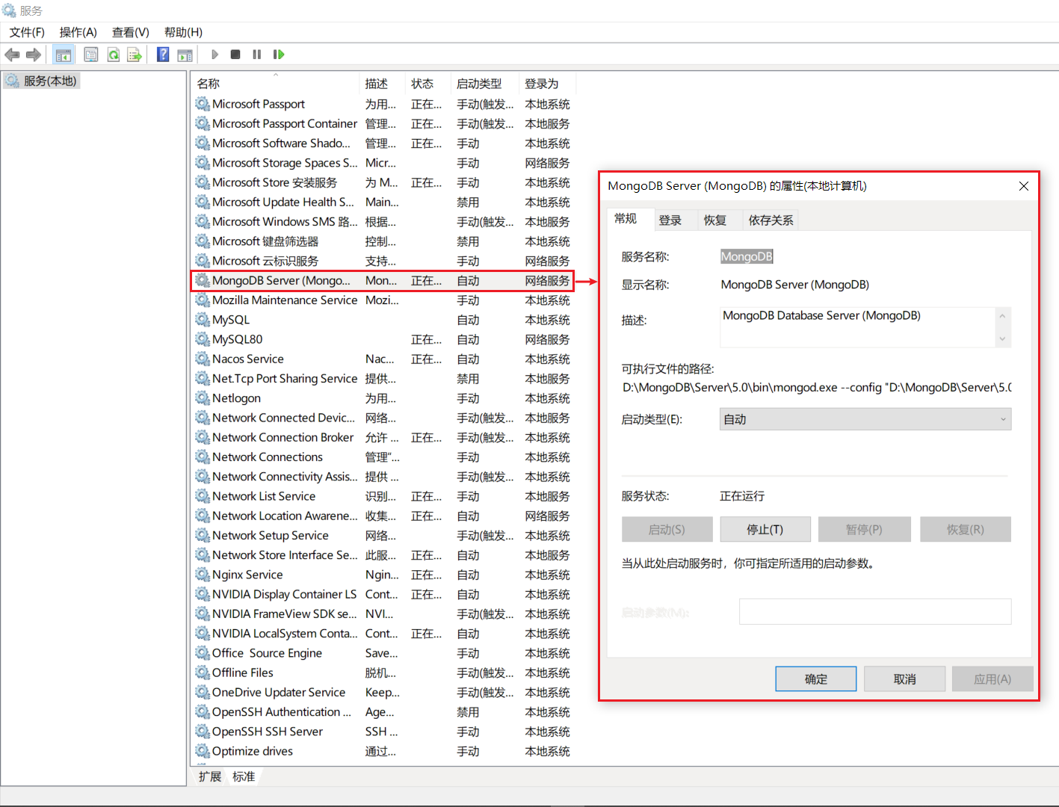Click description box scroll up arrow
This screenshot has height=807, width=1059.
click(x=1003, y=315)
